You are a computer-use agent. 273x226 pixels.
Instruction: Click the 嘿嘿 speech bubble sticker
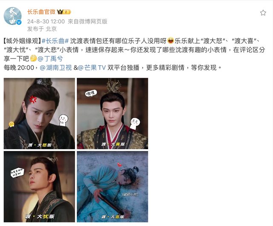(x=91, y=93)
